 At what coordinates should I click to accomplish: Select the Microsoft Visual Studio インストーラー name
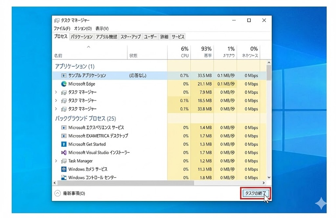(x=99, y=152)
